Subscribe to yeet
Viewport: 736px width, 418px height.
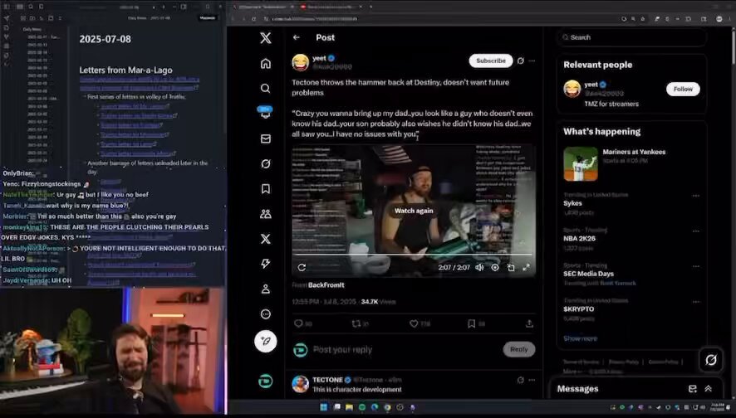click(491, 61)
